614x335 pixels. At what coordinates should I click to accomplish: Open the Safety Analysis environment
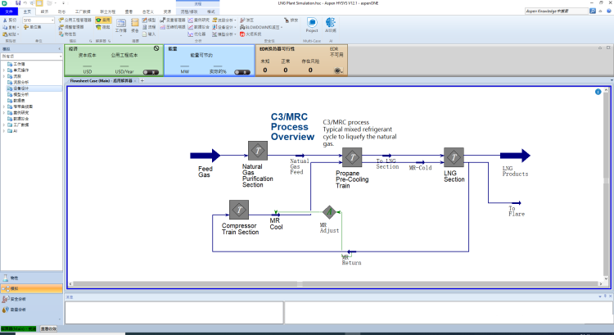[x=31, y=299]
